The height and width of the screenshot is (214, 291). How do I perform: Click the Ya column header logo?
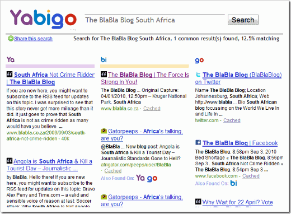pyautogui.click(x=11, y=60)
